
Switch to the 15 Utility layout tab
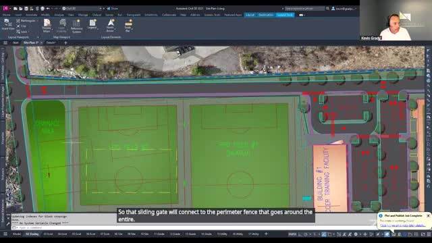point(222,234)
